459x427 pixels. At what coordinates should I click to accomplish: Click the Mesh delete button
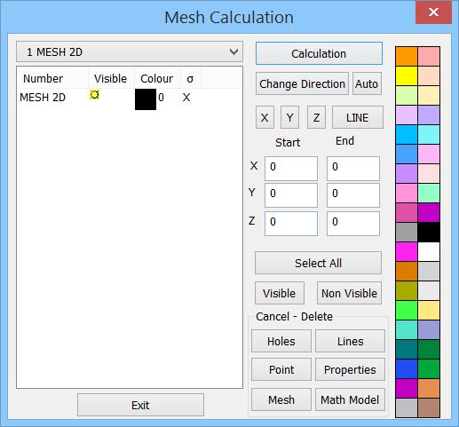[x=281, y=399]
